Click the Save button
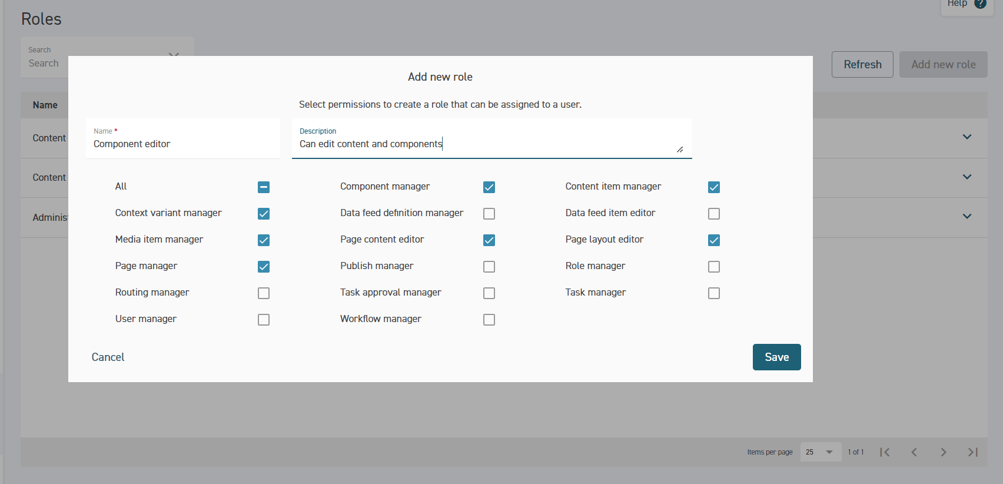The height and width of the screenshot is (484, 1003). click(x=776, y=357)
